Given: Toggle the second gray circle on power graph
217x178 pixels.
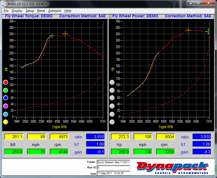Looking at the screenshot, I should click(x=112, y=90).
